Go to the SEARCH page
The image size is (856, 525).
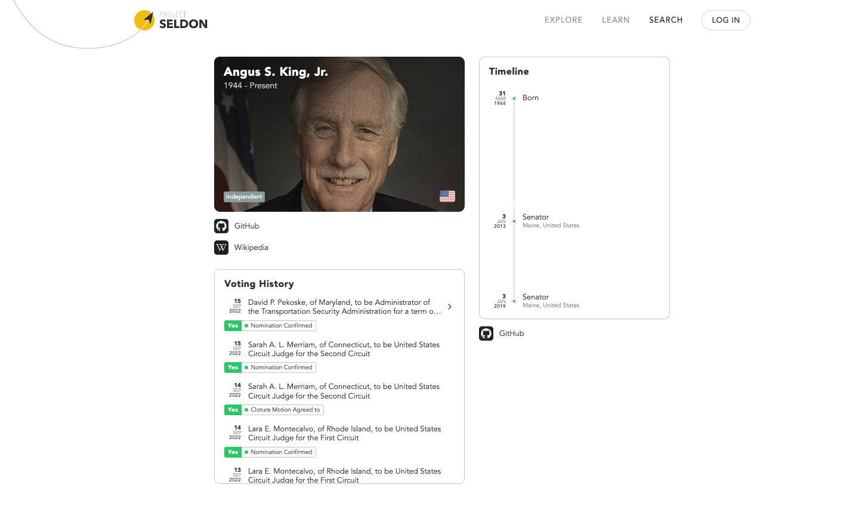666,20
